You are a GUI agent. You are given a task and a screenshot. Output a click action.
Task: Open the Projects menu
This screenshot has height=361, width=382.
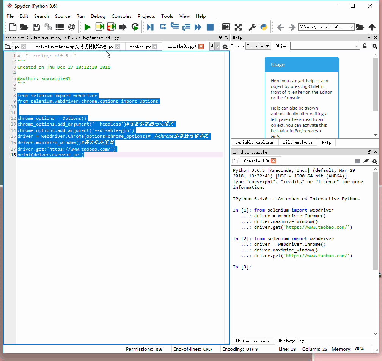tap(146, 16)
